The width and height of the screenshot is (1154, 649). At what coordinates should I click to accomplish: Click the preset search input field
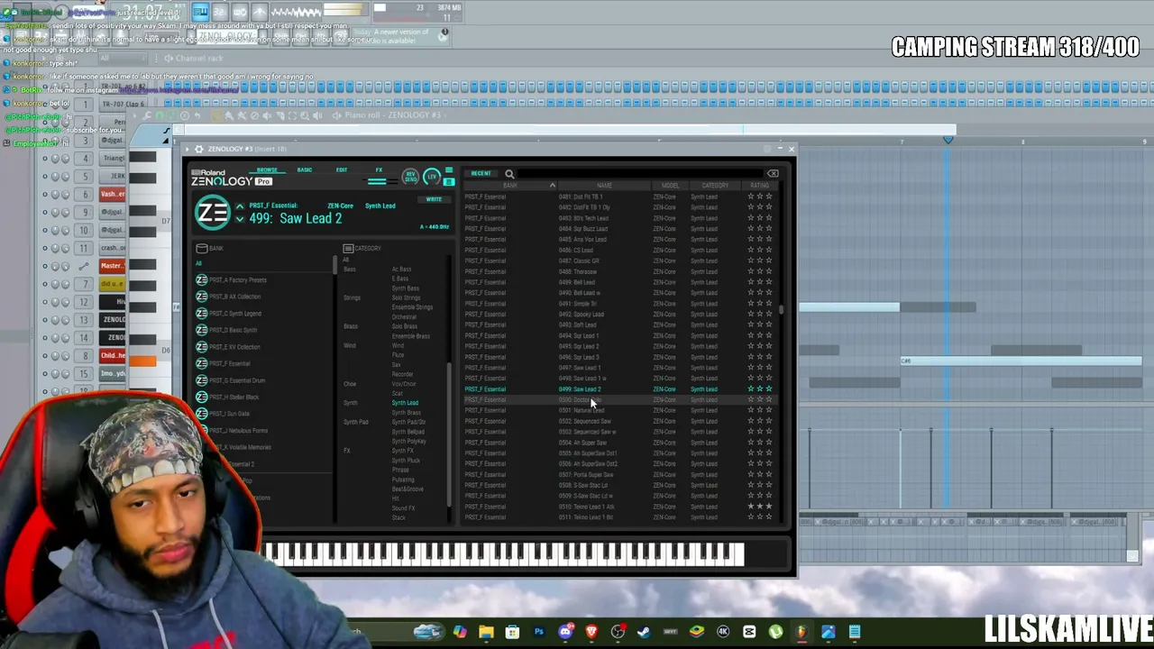(640, 174)
